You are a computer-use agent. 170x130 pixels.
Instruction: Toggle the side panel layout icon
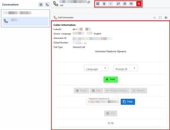point(166,18)
